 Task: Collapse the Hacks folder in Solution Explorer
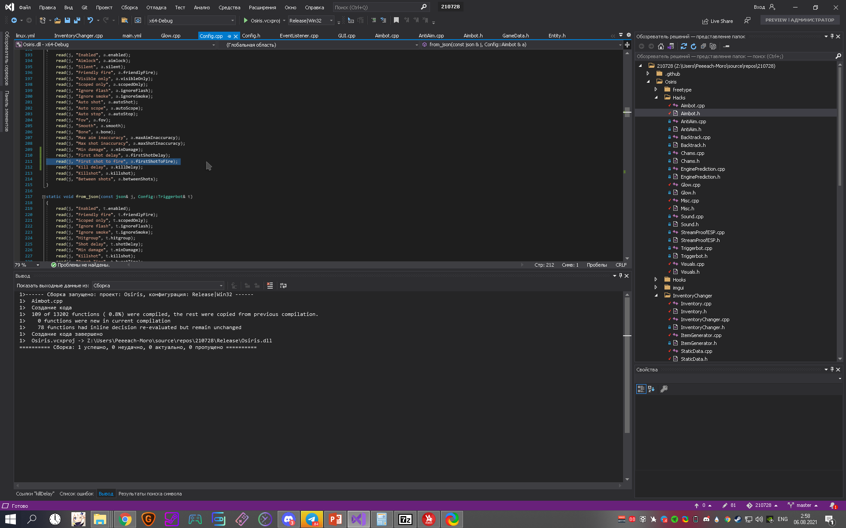[x=657, y=97]
